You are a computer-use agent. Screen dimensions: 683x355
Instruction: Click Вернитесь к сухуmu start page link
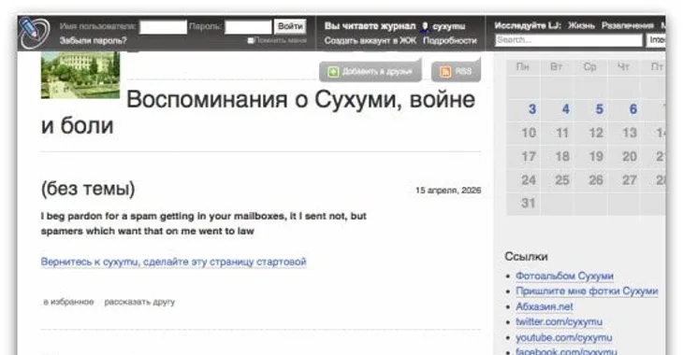[173, 262]
